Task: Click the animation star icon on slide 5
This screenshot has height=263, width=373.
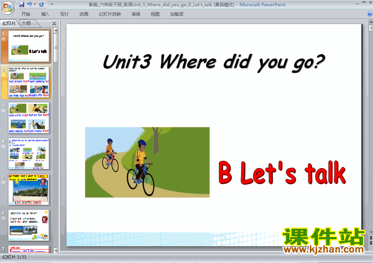Action: pos(3,182)
